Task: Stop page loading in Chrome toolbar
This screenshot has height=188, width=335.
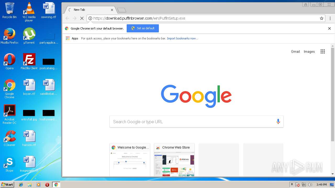Action: (82, 18)
